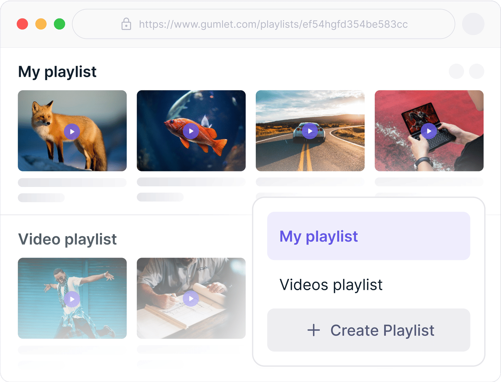Expand the Video playlist section
This screenshot has height=382, width=501.
[x=68, y=239]
